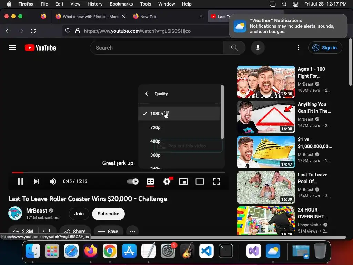
Task: Click the address bar URL
Action: [137, 31]
